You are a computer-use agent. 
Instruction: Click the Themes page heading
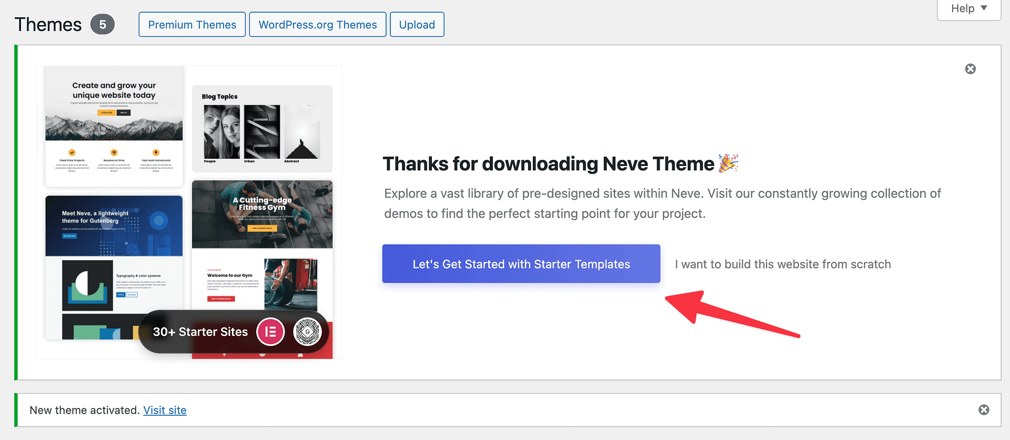coord(48,25)
